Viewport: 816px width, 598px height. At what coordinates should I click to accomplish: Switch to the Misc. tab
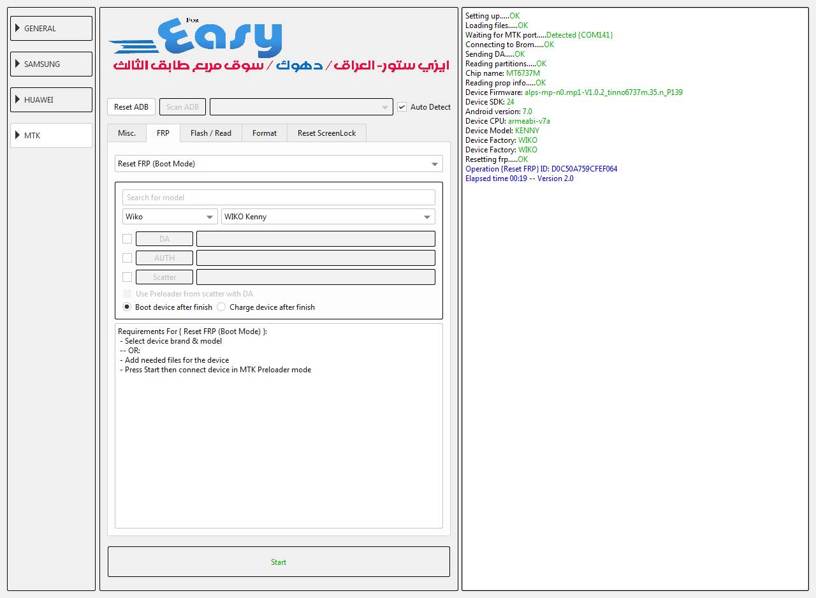tap(127, 133)
